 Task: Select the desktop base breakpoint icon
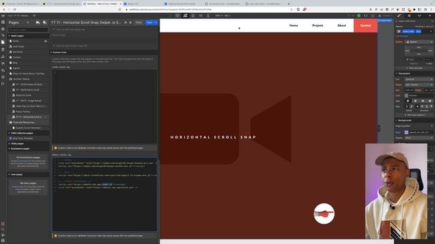[186, 16]
